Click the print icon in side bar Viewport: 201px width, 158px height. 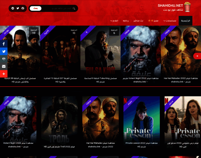coord(4,59)
